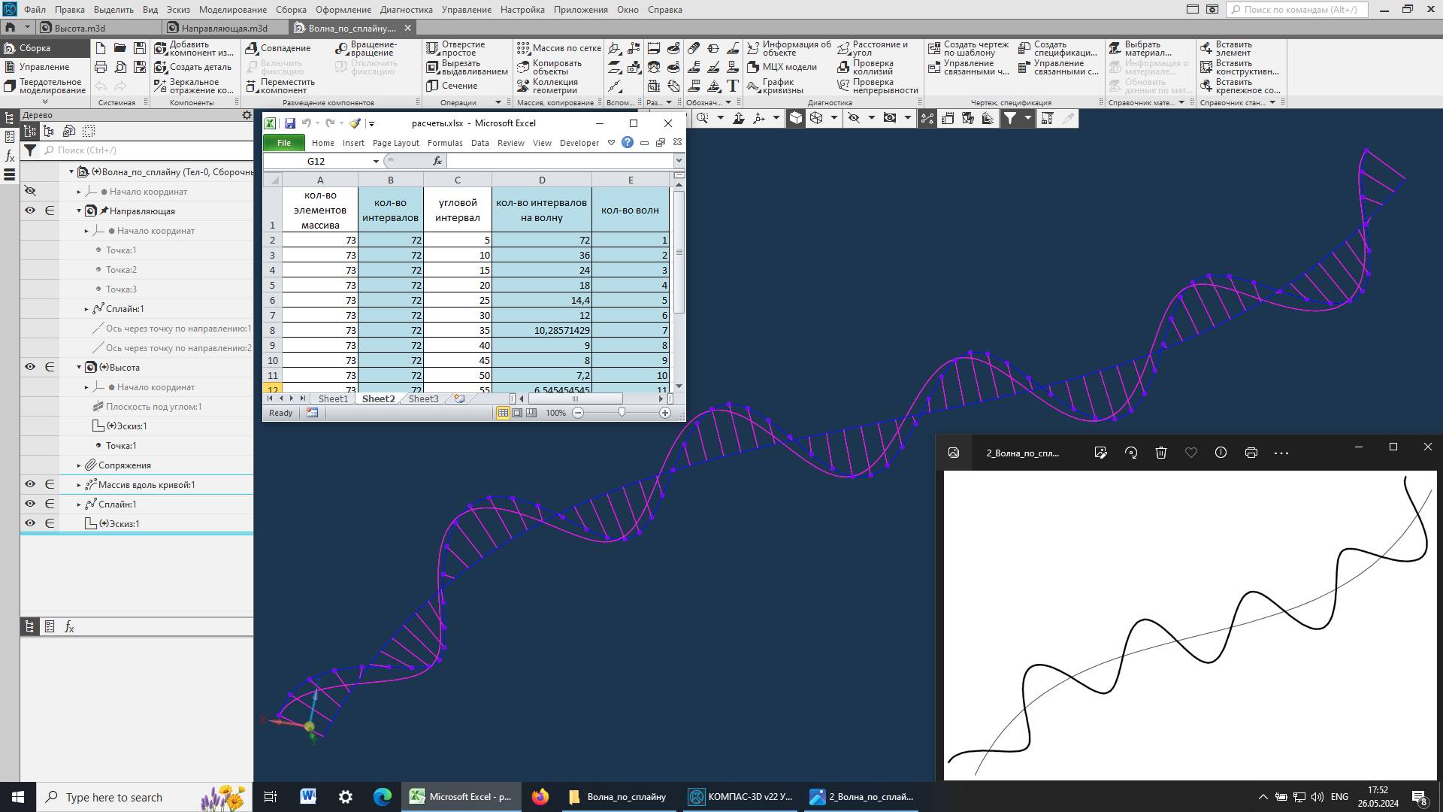The image size is (1443, 812).
Task: Click the wireframe cube display icon in view toolbar
Action: (816, 118)
